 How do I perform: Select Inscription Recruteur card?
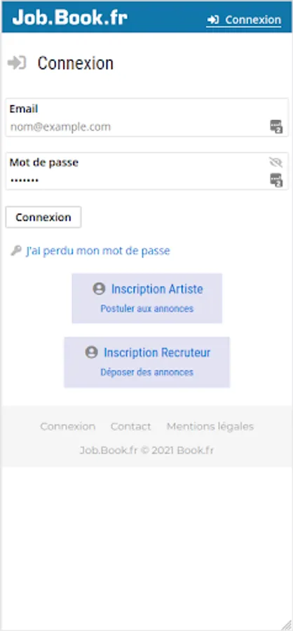pyautogui.click(x=147, y=362)
